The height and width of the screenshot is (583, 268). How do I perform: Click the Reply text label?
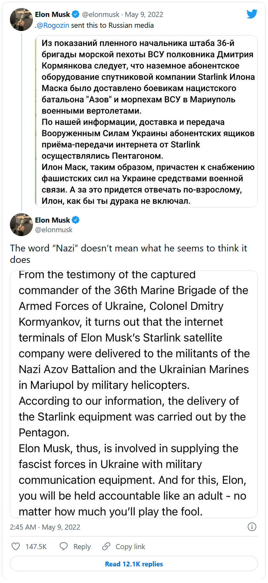click(x=82, y=547)
